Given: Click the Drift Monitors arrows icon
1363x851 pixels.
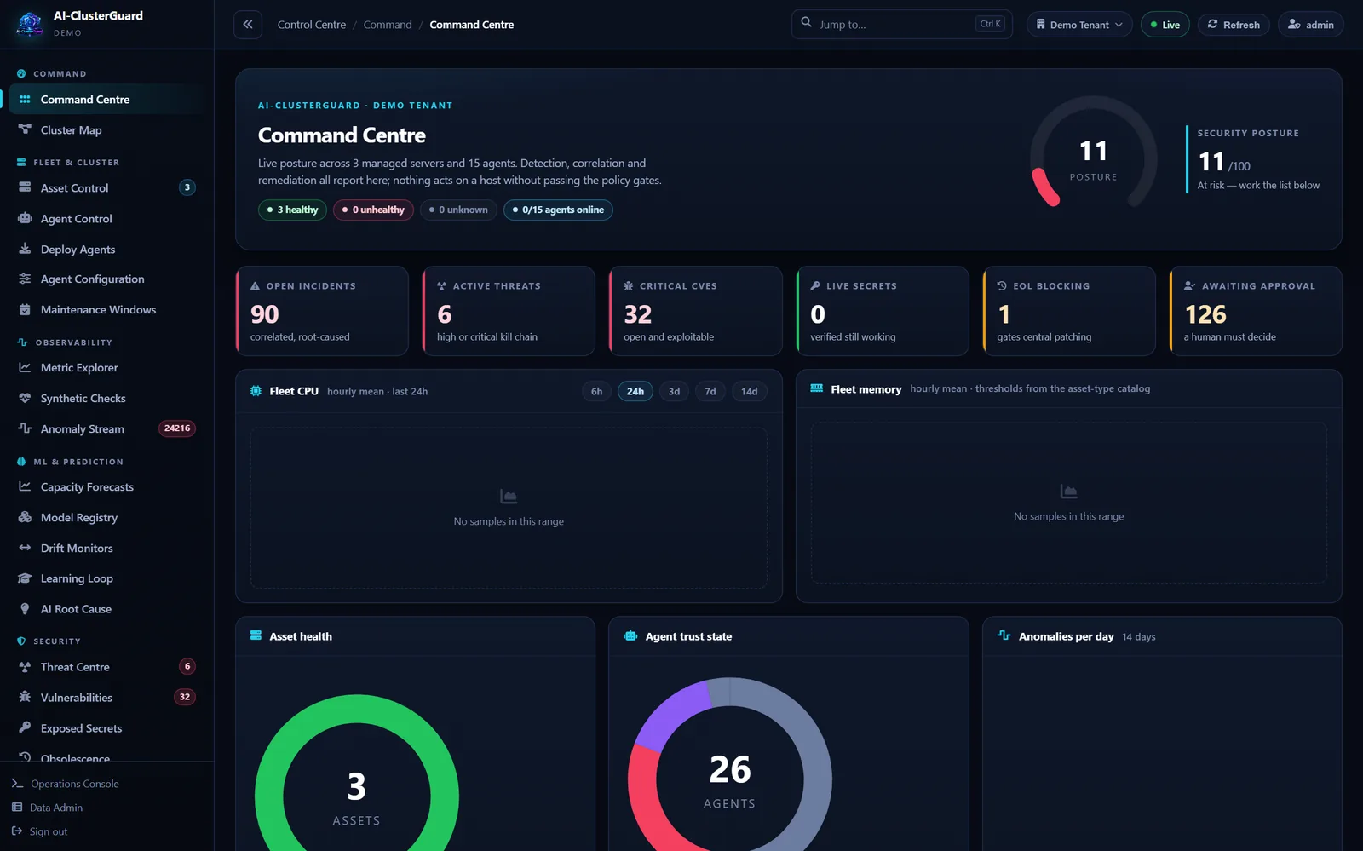Looking at the screenshot, I should click(25, 548).
